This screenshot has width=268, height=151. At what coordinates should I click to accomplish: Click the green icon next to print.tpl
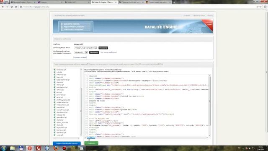54,97
